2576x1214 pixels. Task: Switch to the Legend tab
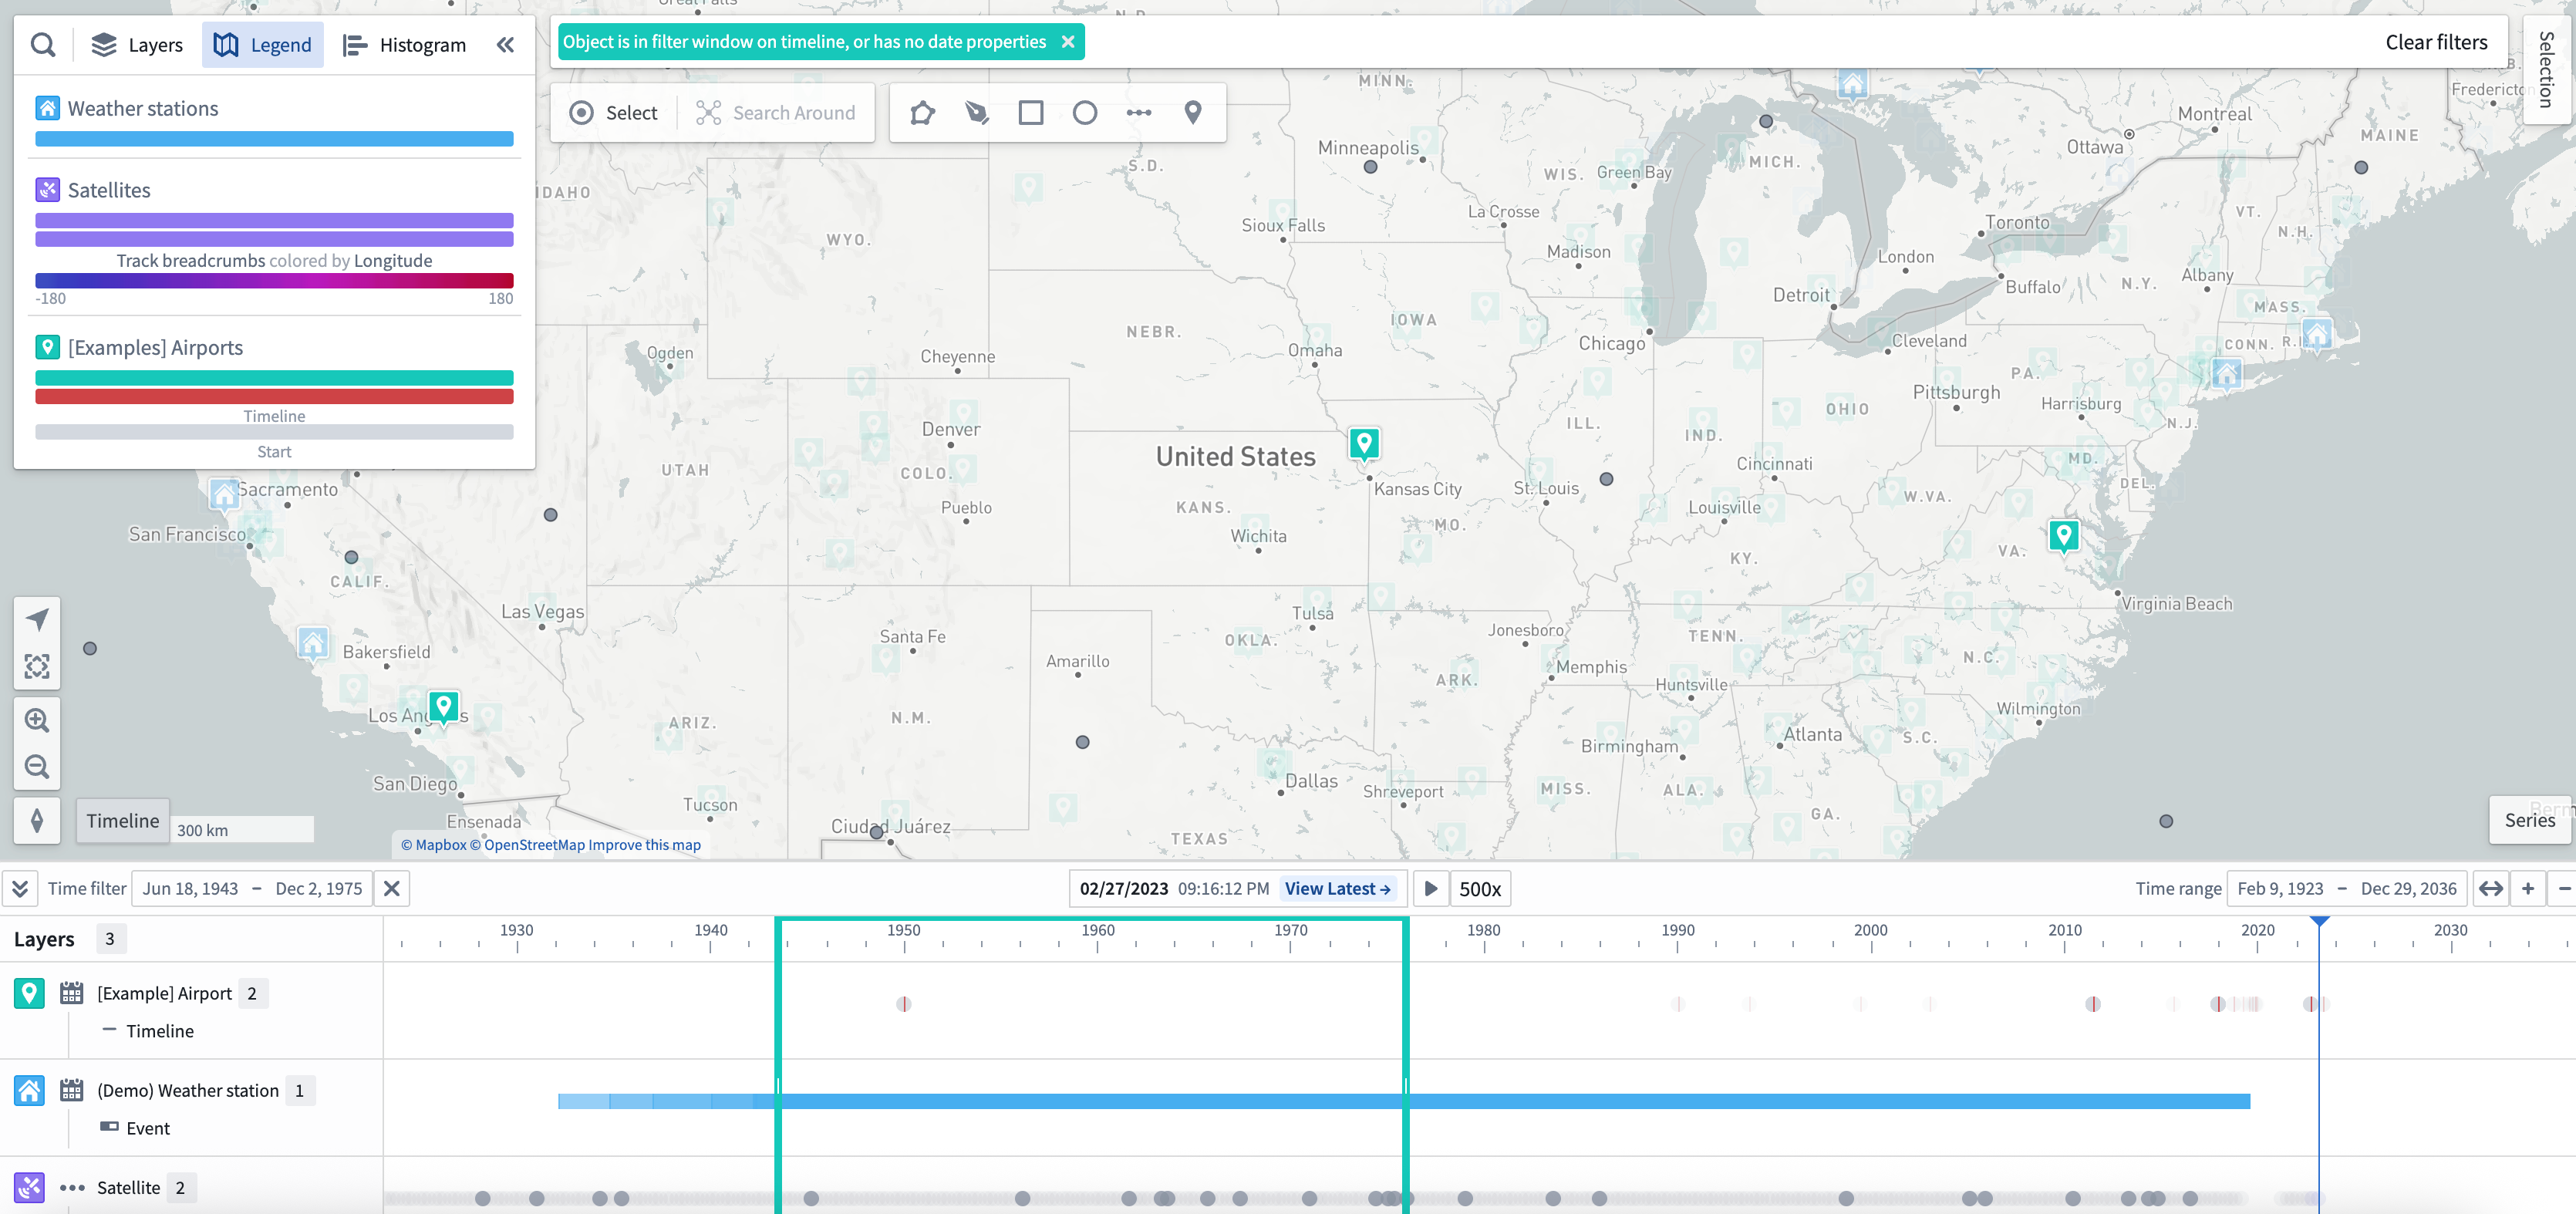[x=263, y=45]
